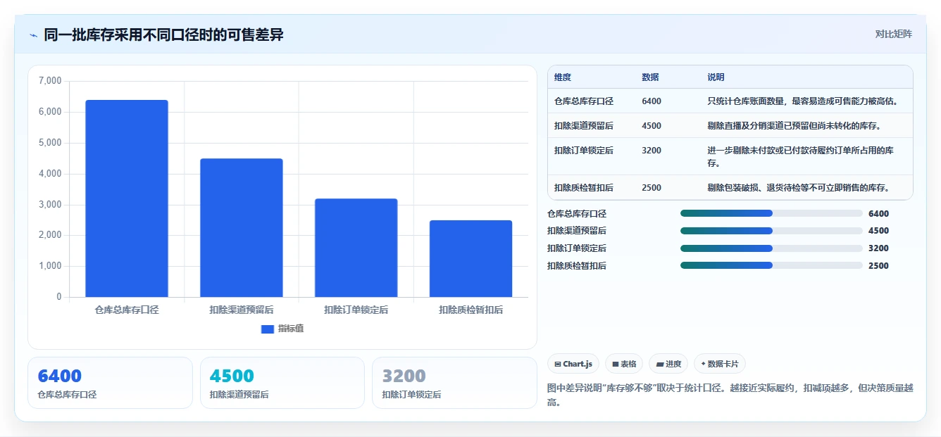The height and width of the screenshot is (437, 941).
Task: Click y-axis label 7,000
Action: pos(50,81)
